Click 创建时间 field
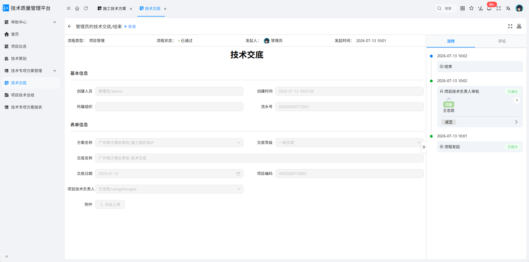Image resolution: width=529 pixels, height=262 pixels. point(349,91)
